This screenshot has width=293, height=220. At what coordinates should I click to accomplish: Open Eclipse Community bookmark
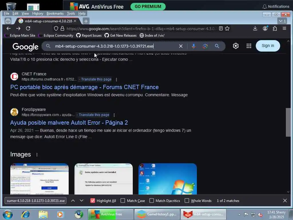pyautogui.click(x=56, y=36)
